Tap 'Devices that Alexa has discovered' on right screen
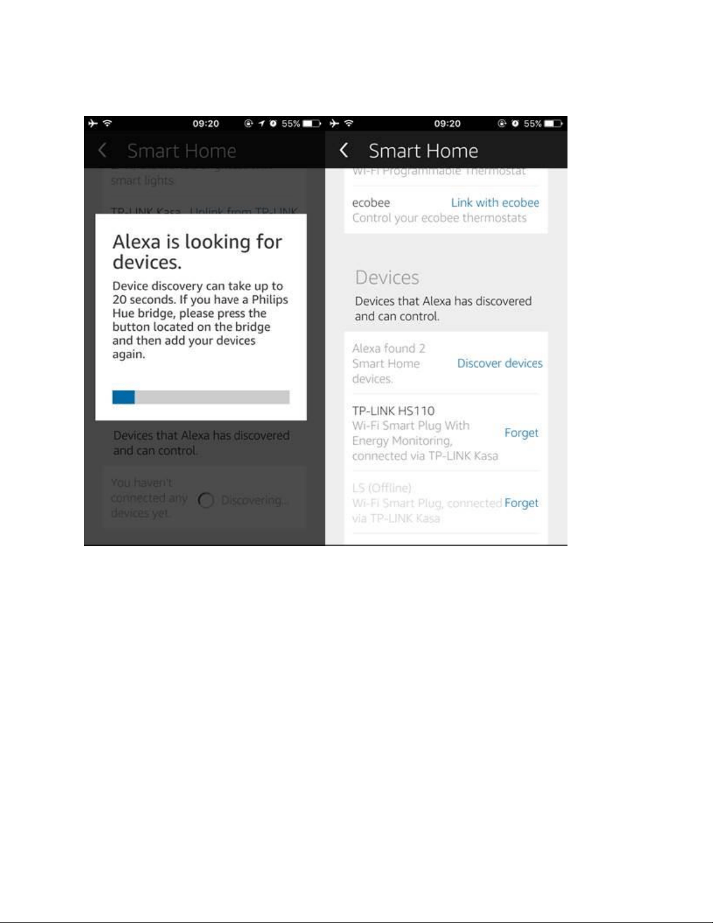Screen dimensions: 713x923 click(x=443, y=309)
